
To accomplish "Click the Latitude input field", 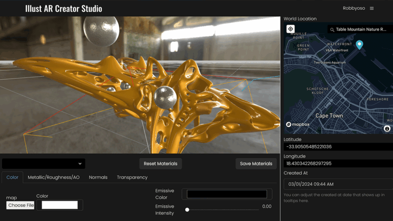I will click(x=338, y=147).
